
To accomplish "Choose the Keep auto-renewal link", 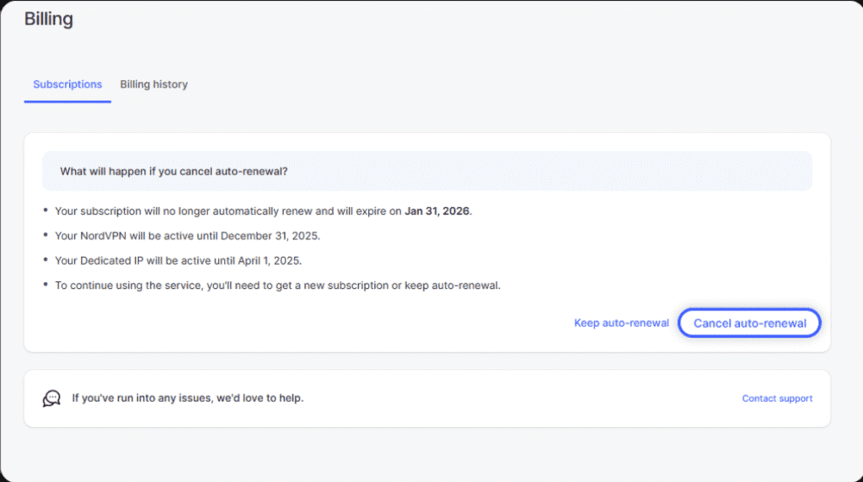I will 621,323.
